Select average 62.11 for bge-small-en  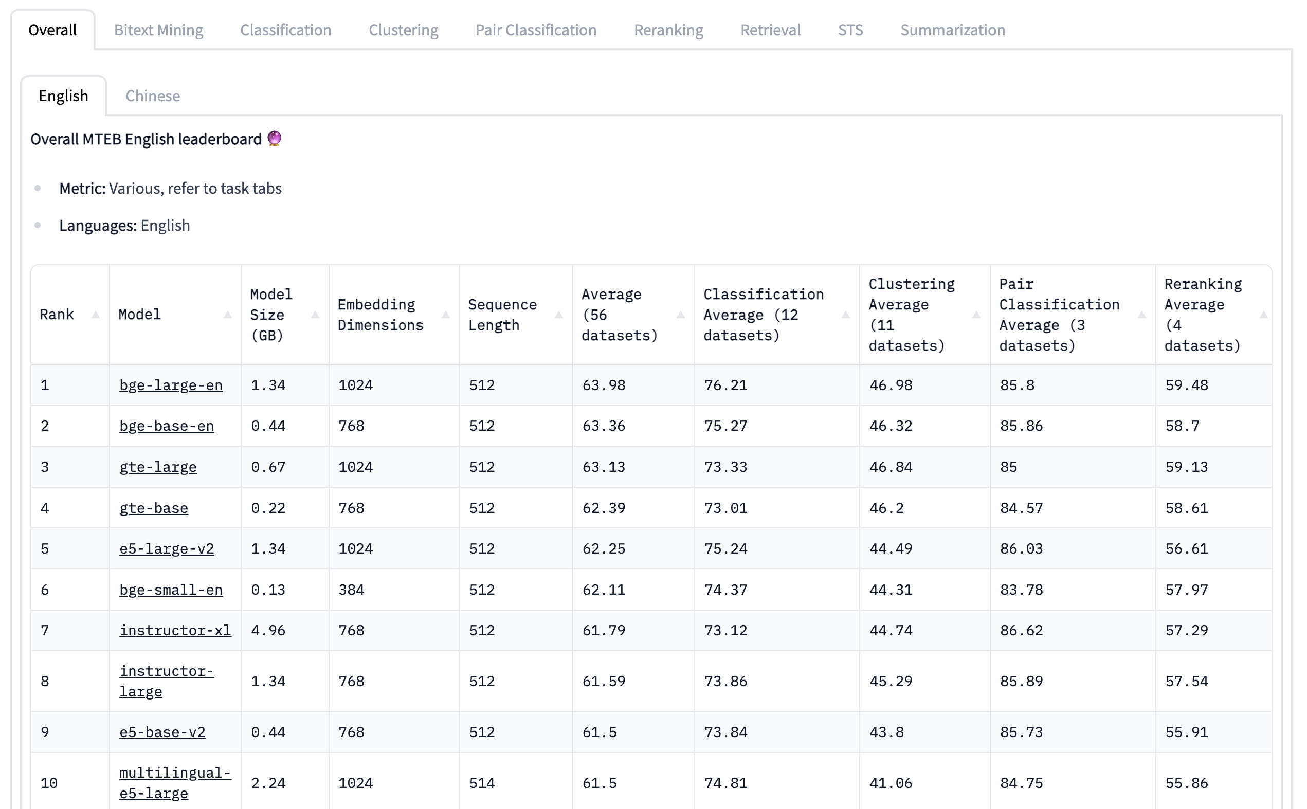click(604, 590)
